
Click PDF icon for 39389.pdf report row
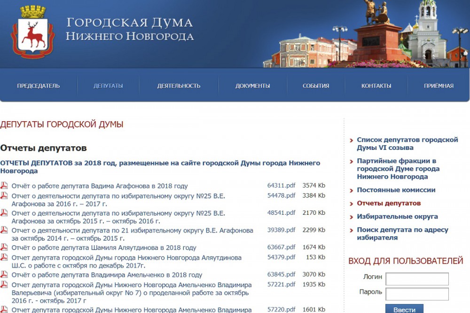(x=4, y=230)
